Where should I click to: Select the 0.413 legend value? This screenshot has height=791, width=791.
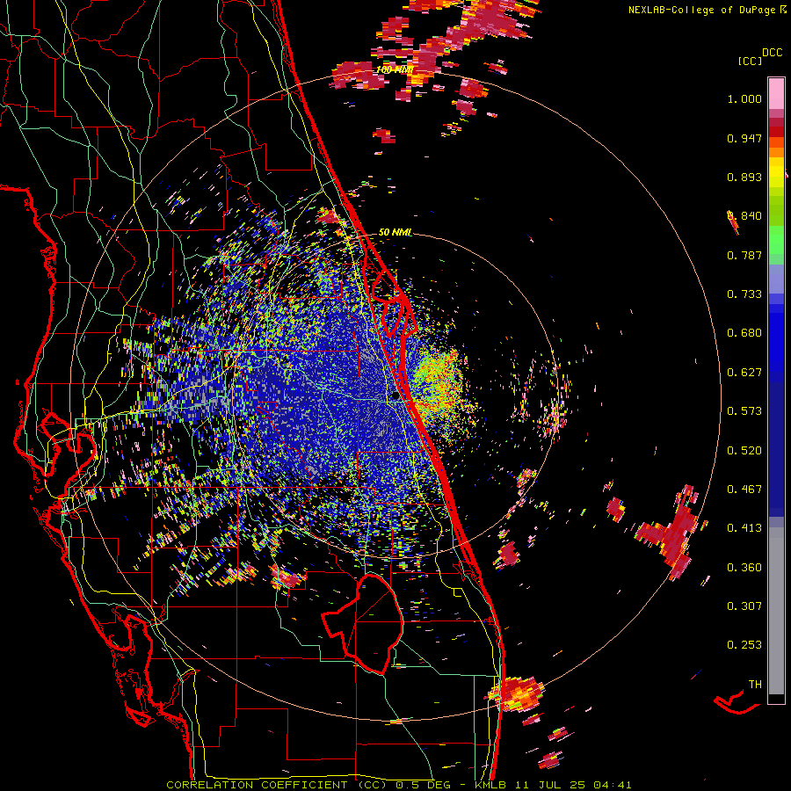pos(744,528)
